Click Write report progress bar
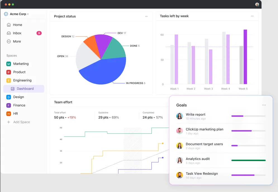Viewport: 278px width, 192px height. click(x=248, y=116)
